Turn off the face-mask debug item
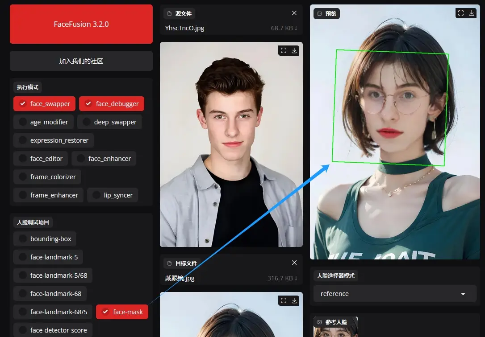The height and width of the screenshot is (337, 485). pyautogui.click(x=122, y=312)
